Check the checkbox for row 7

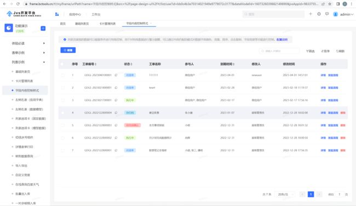coord(62,150)
